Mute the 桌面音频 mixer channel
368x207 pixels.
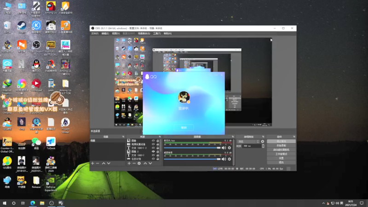[x=224, y=159]
